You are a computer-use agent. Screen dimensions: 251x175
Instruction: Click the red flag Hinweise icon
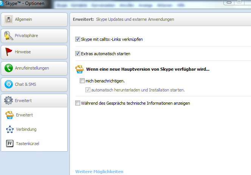9,52
